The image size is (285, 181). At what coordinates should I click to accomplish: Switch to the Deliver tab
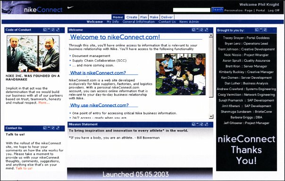167,17
